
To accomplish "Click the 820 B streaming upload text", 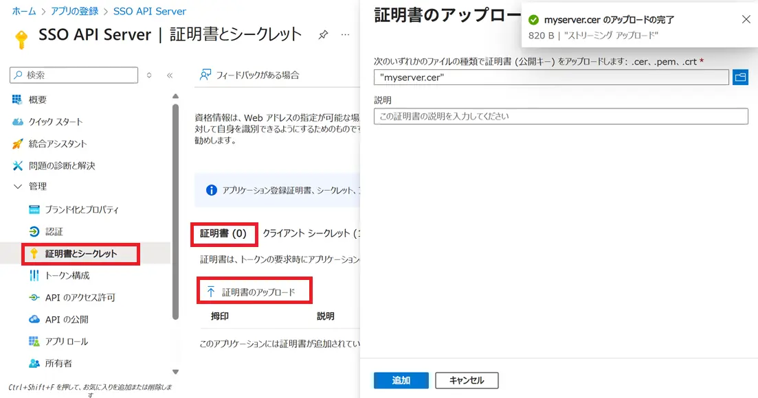I will point(593,35).
